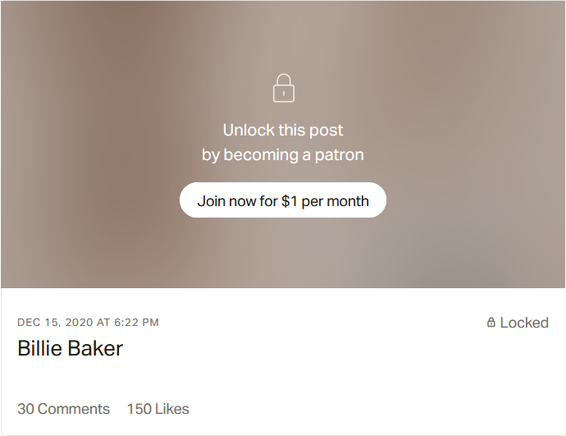Click the Locked status label text

[x=524, y=323]
